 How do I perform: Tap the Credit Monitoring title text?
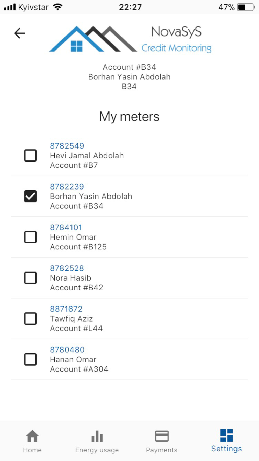(176, 48)
